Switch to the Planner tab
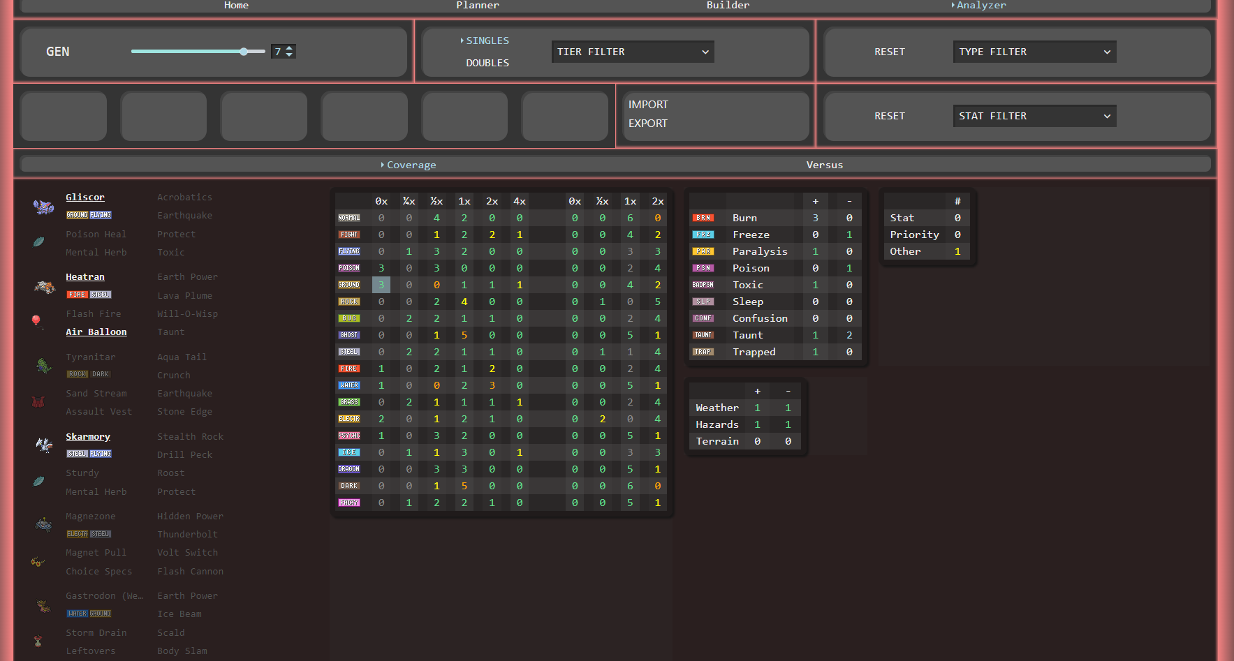The height and width of the screenshot is (661, 1234). [x=478, y=5]
